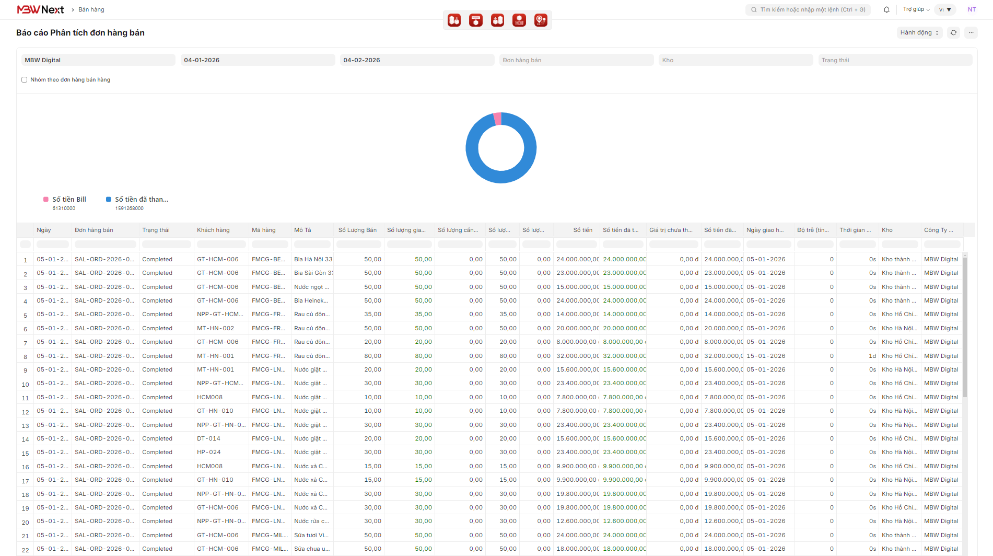The image size is (993, 556).
Task: Enable Nhóm theo đơn hàng bán hàng checkbox
Action: (24, 80)
